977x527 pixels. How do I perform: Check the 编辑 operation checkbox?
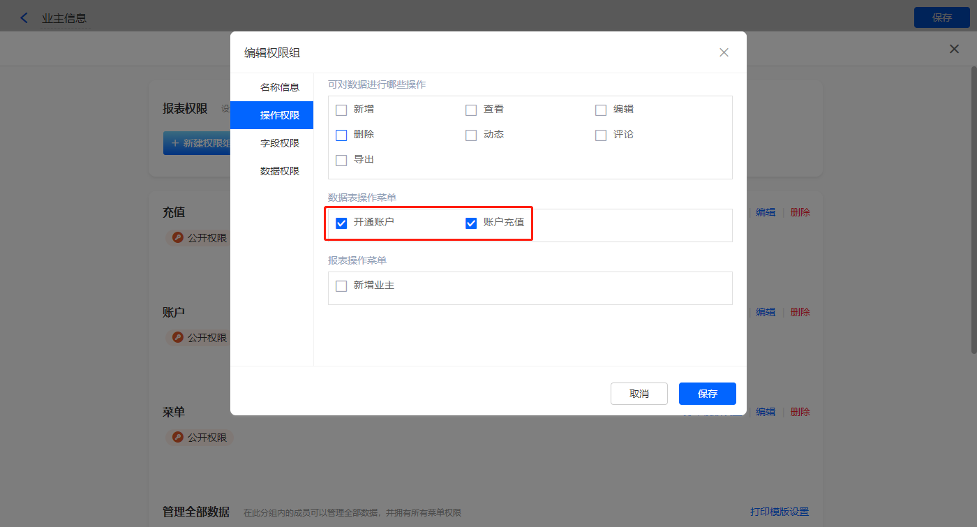601,110
